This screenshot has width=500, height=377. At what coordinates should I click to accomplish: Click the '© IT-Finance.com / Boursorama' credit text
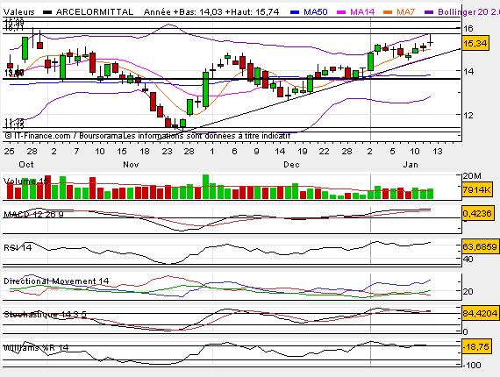tap(63, 136)
